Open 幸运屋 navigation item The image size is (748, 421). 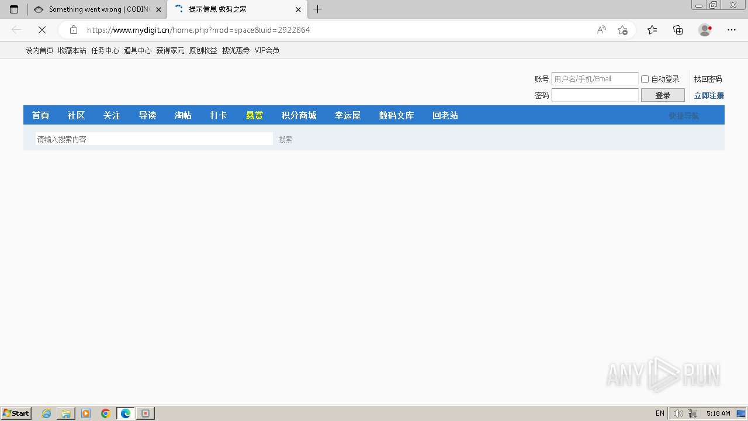[347, 115]
